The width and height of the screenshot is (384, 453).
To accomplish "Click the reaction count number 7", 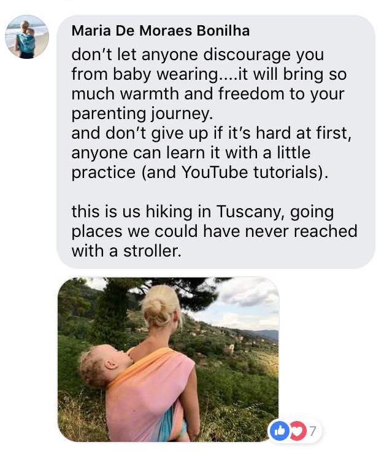I will click(313, 431).
